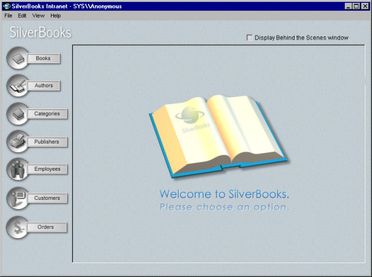The width and height of the screenshot is (372, 277).
Task: Maximize the SilverBooks Intranet window
Action: 356,6
